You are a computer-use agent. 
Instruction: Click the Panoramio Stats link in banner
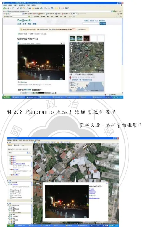(65, 30)
